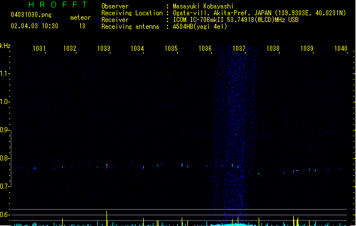Select the filename 04031030.png
This screenshot has width=356, height=226.
click(31, 15)
